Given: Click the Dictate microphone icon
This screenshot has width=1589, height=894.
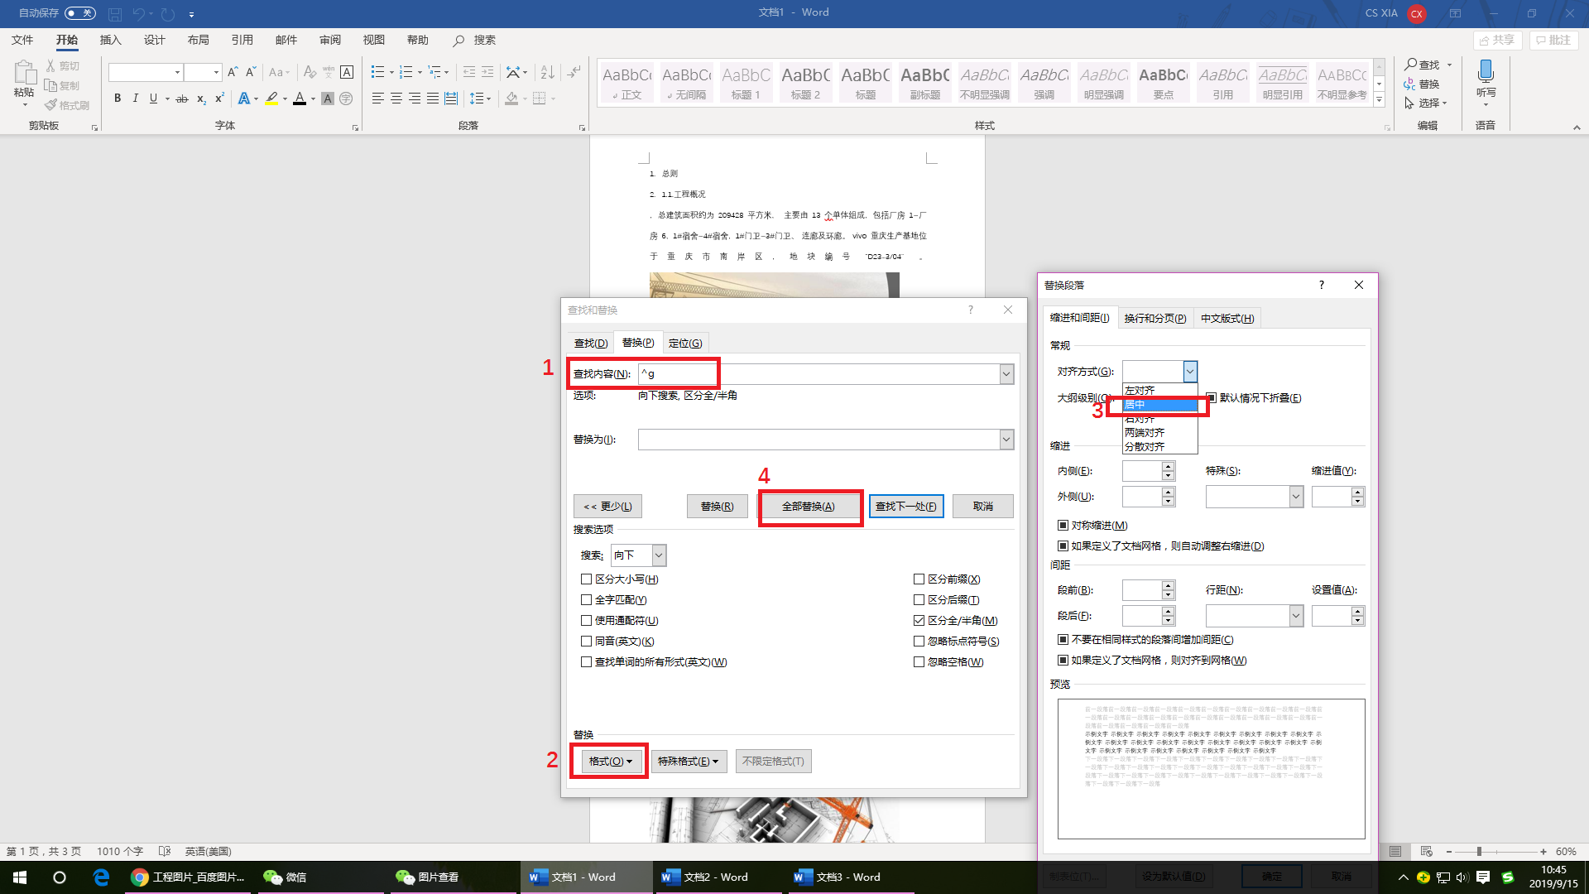Looking at the screenshot, I should pos(1486,73).
